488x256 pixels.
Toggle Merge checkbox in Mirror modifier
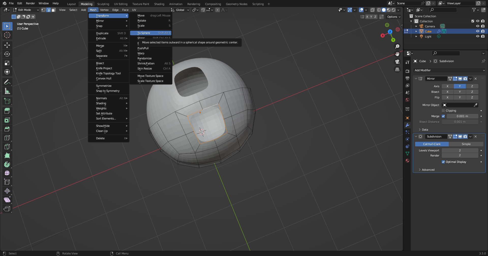443,116
